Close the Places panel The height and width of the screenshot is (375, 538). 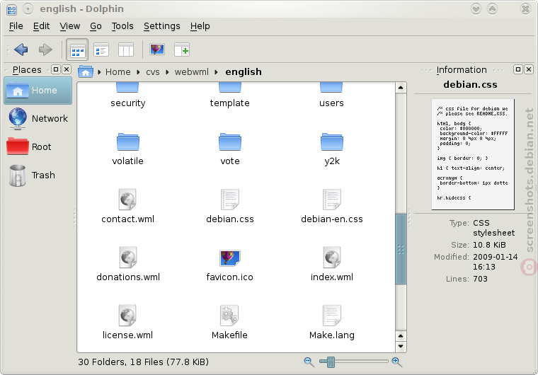click(67, 69)
